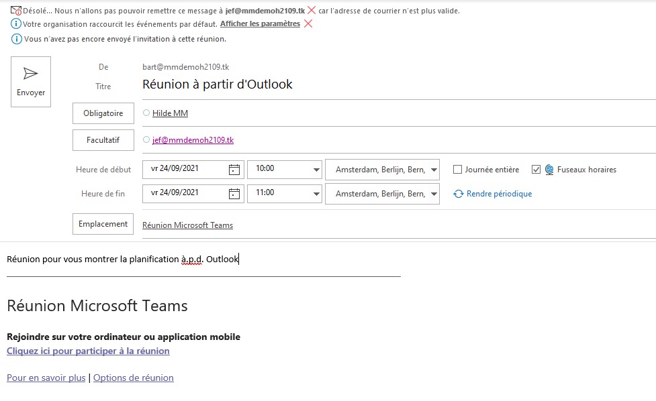Close the shortened events notice red X
The height and width of the screenshot is (401, 656).
[x=308, y=24]
